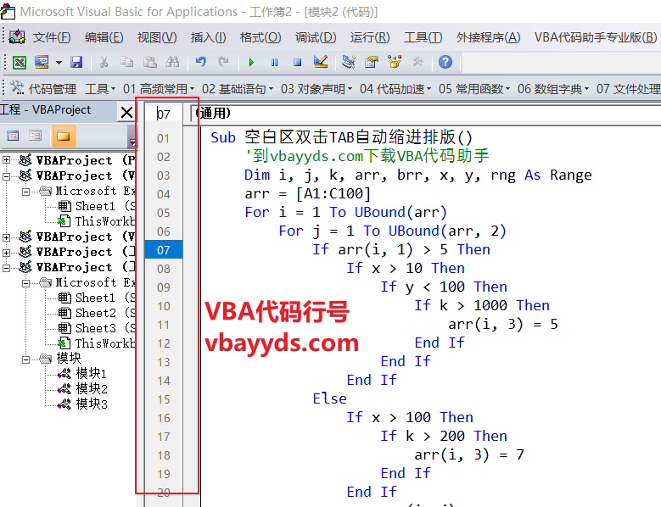Open the 工具(T) menu

coord(423,37)
